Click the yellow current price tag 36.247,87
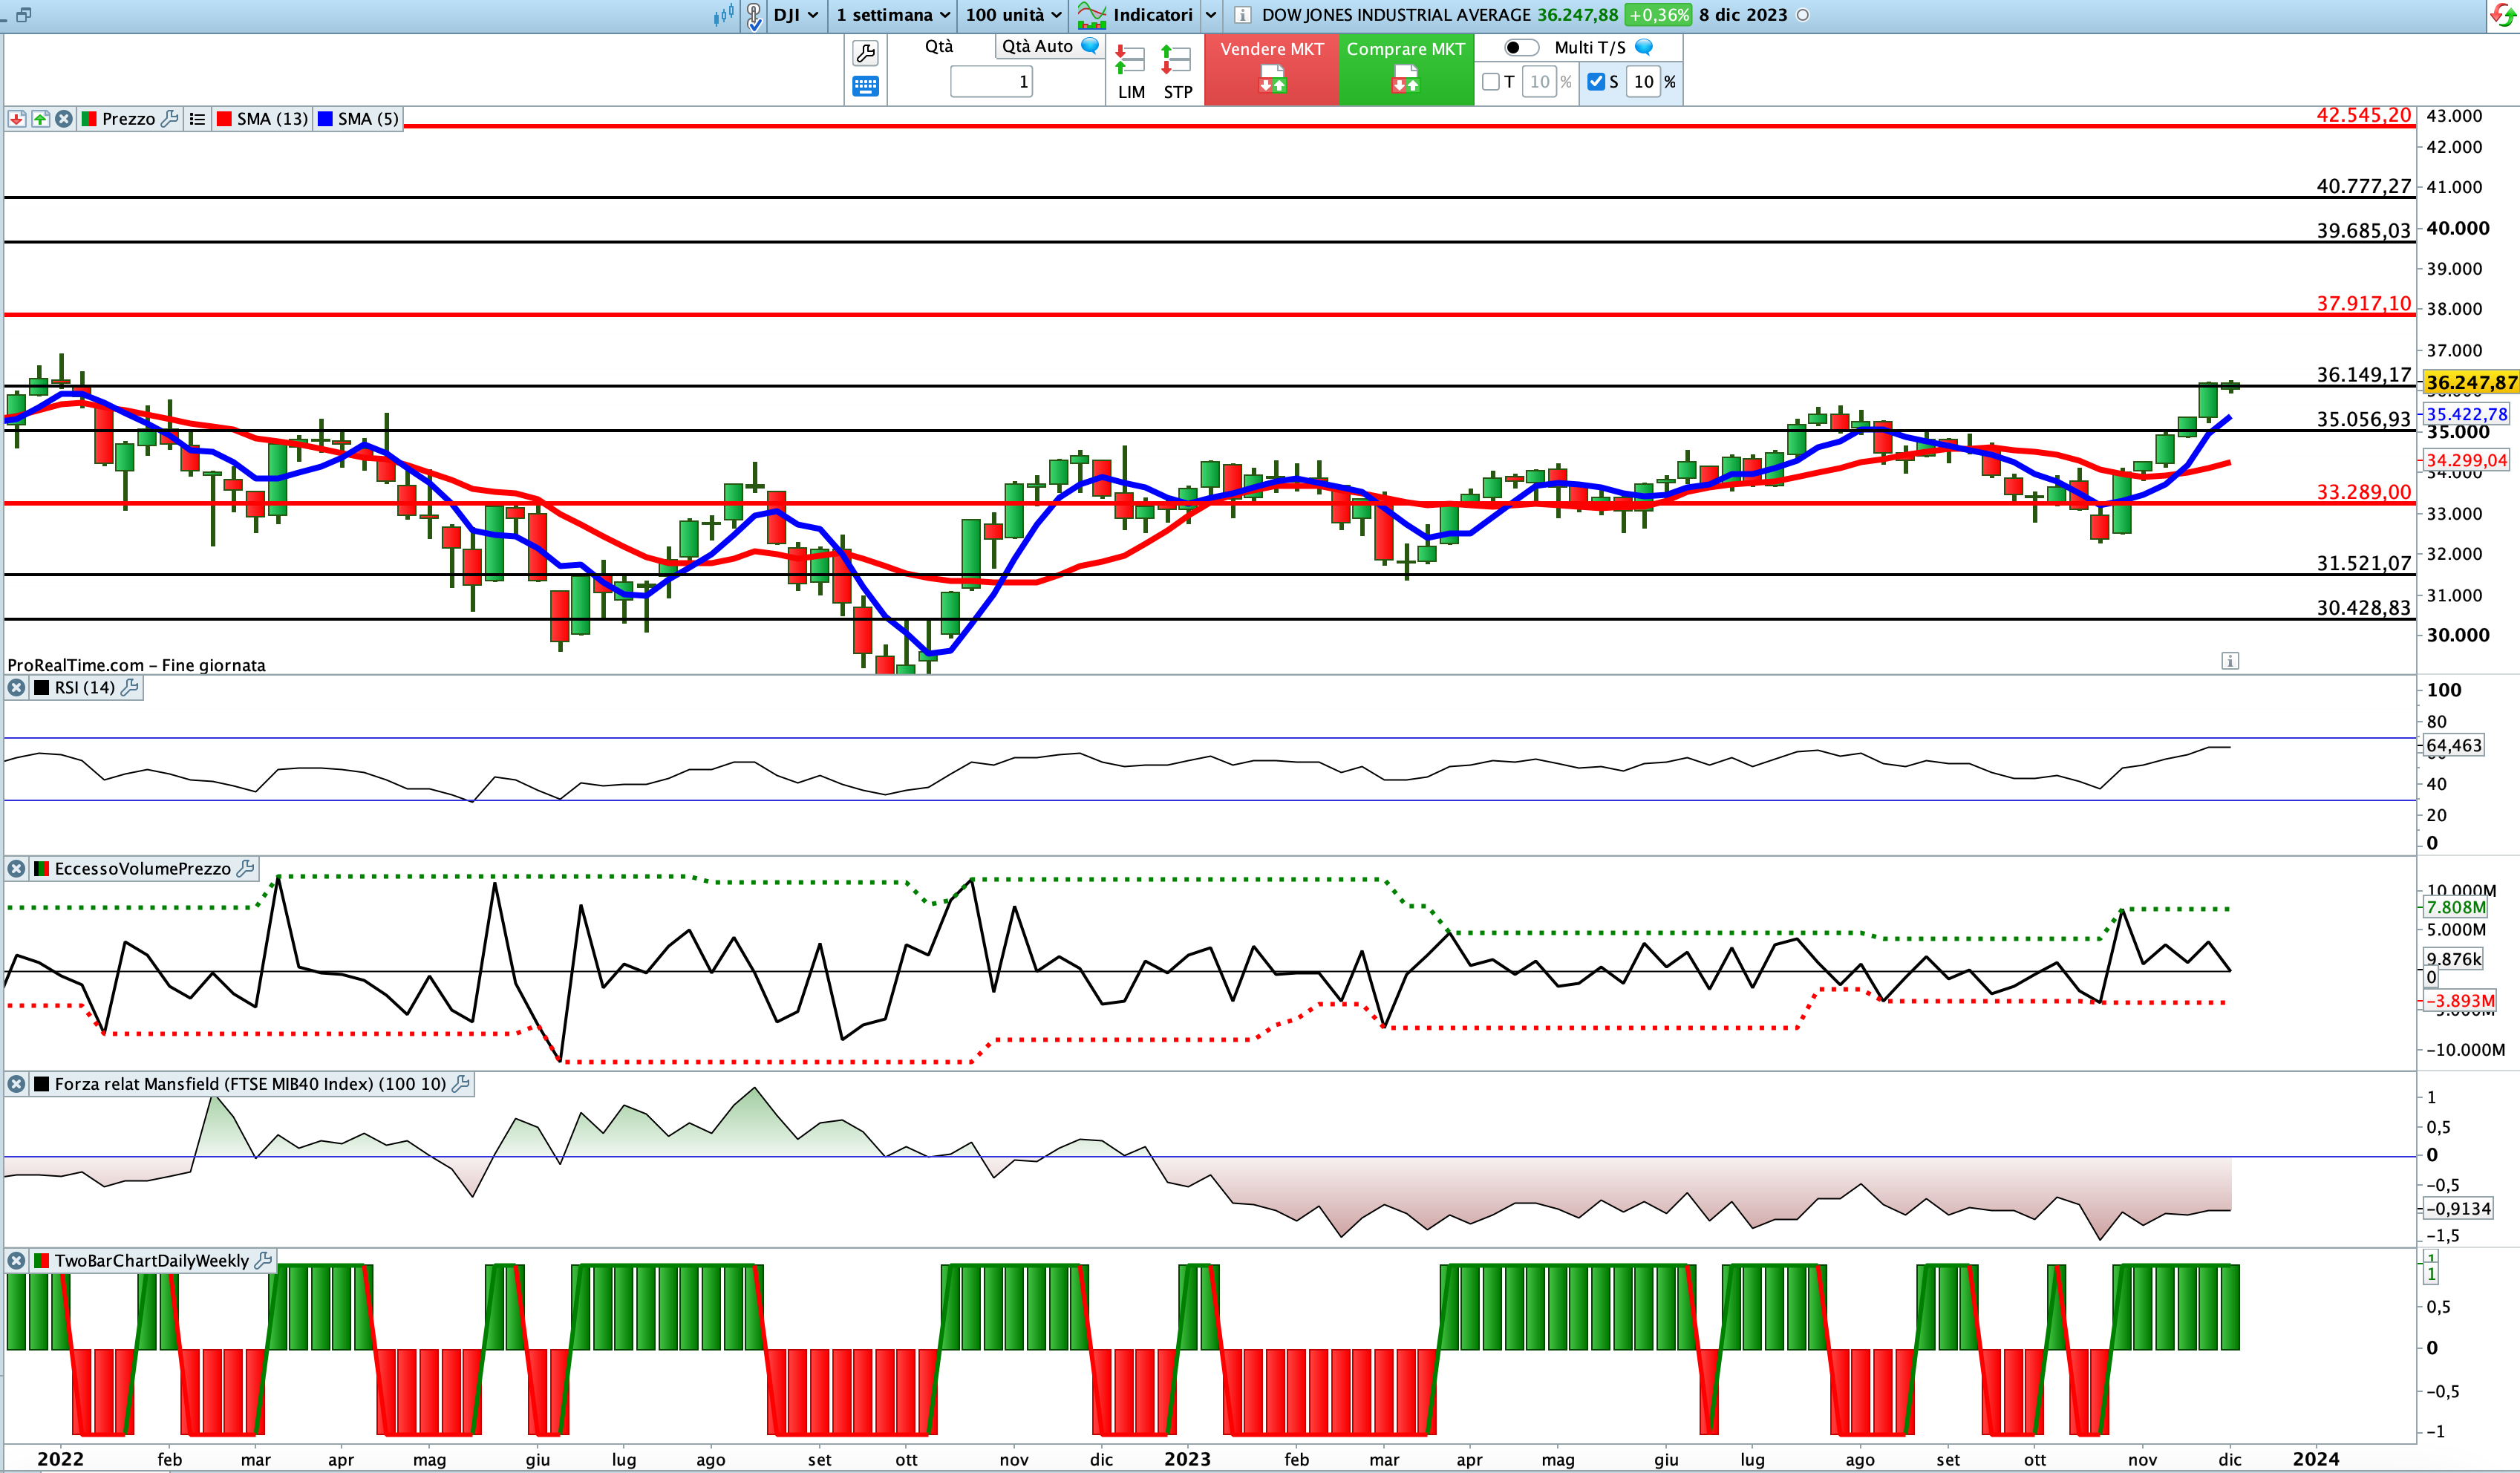This screenshot has width=2520, height=1473. [2471, 382]
